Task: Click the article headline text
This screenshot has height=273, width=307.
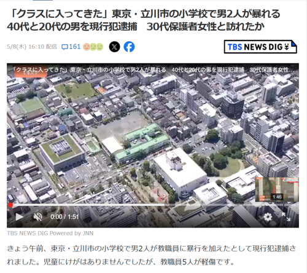Action: [144, 20]
